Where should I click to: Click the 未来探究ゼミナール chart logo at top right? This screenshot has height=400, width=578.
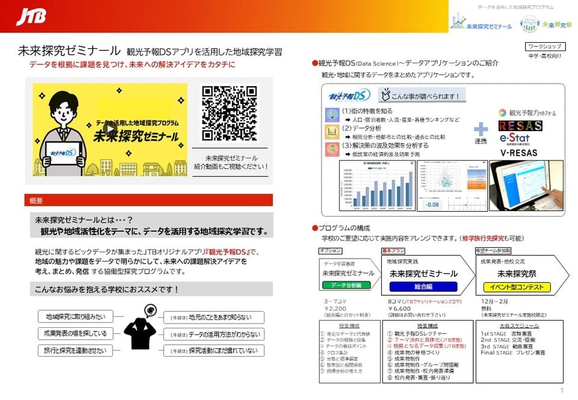pos(480,20)
